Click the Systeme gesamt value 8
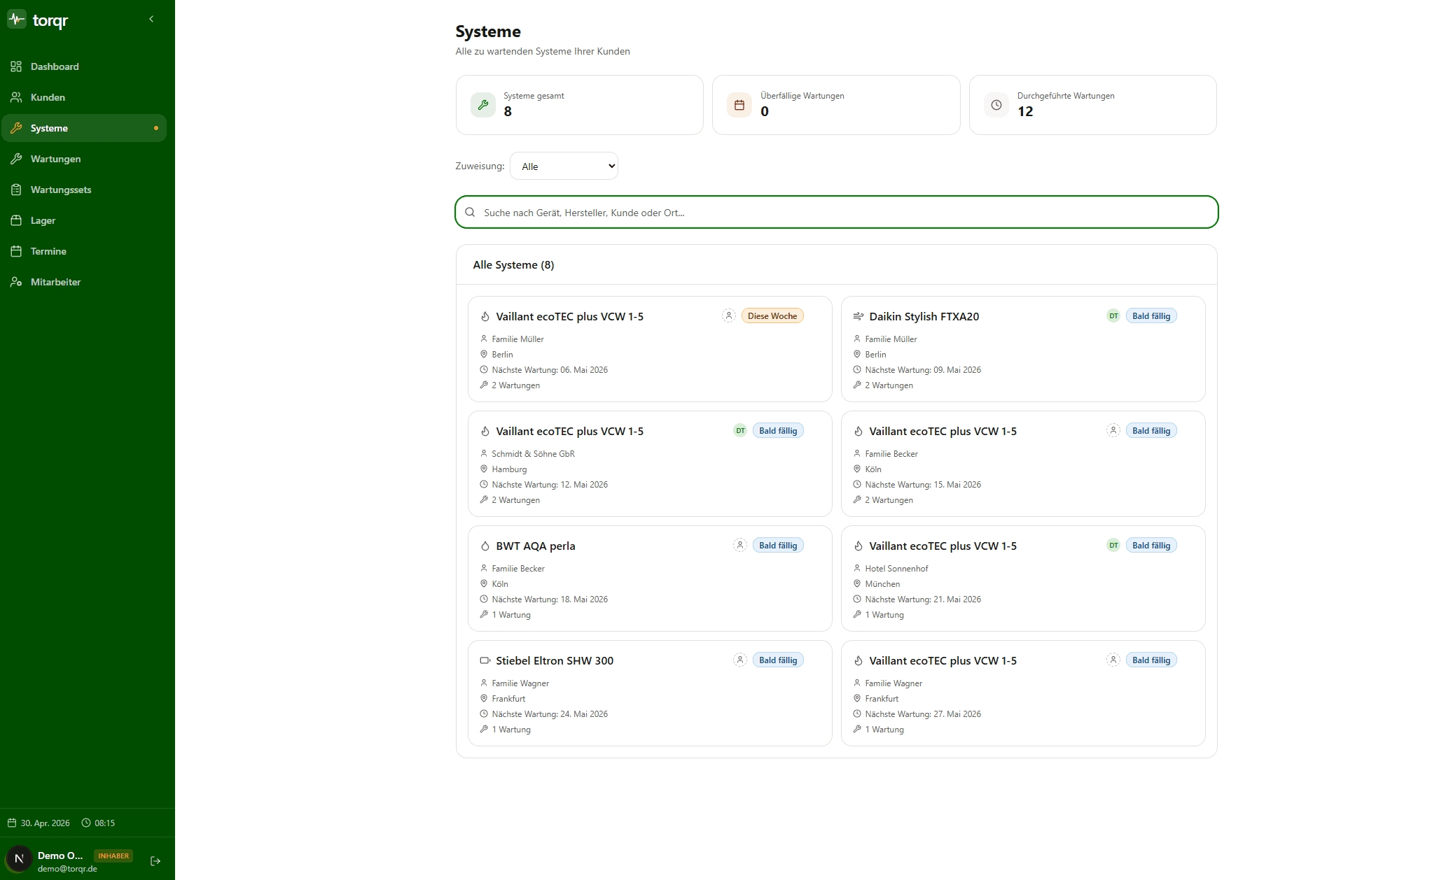Viewport: 1439px width, 880px height. (508, 111)
